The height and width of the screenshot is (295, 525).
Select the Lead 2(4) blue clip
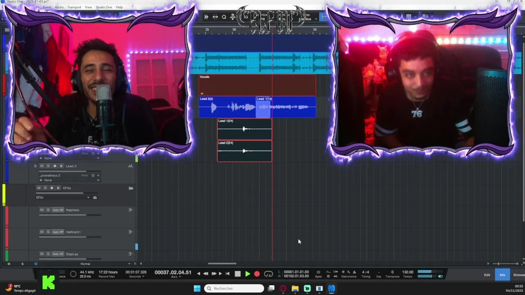pyautogui.click(x=228, y=107)
